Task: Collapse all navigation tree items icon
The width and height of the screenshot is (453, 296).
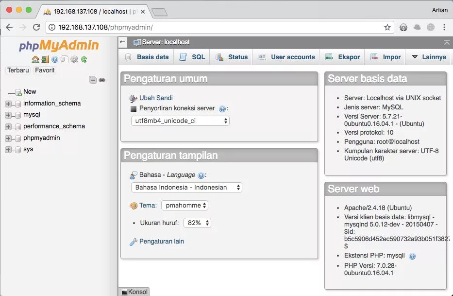Action: click(92, 80)
